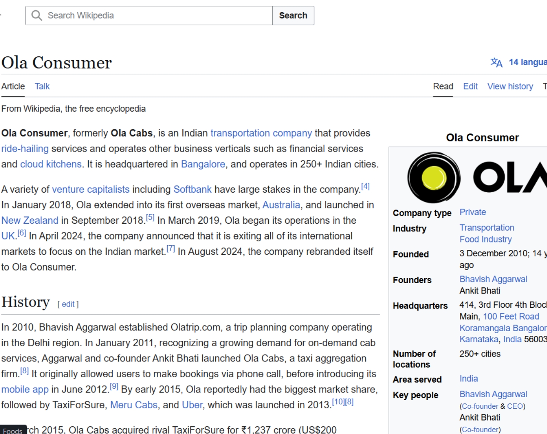Click the '250+ cities' value in infobox
The width and height of the screenshot is (547, 434).
(480, 354)
